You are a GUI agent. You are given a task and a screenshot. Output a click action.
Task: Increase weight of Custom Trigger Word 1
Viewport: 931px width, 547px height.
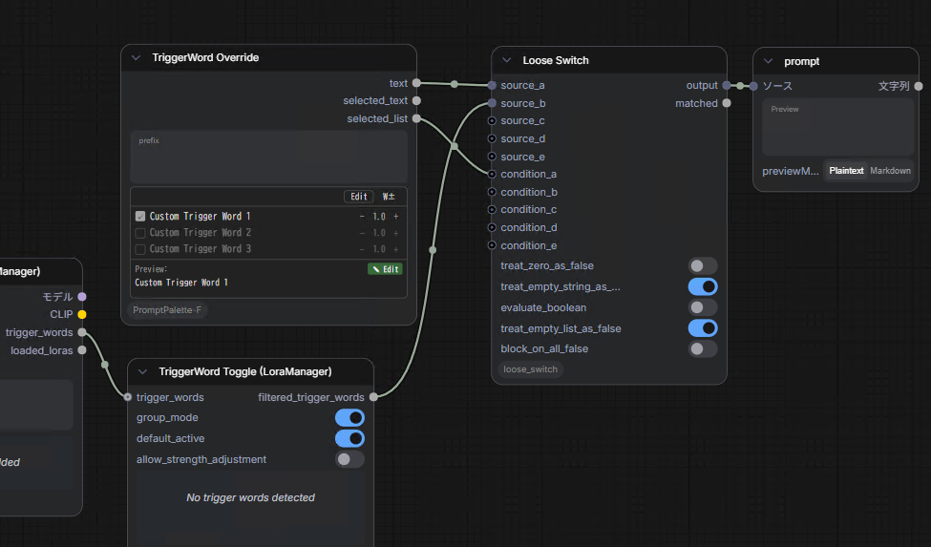tap(396, 217)
